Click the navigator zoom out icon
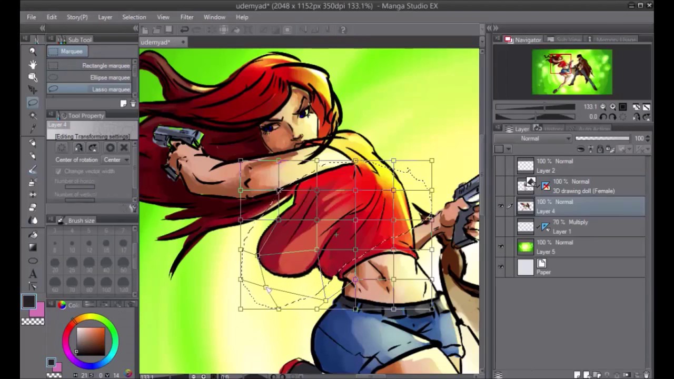Viewport: 674px width, 379px height. point(603,107)
